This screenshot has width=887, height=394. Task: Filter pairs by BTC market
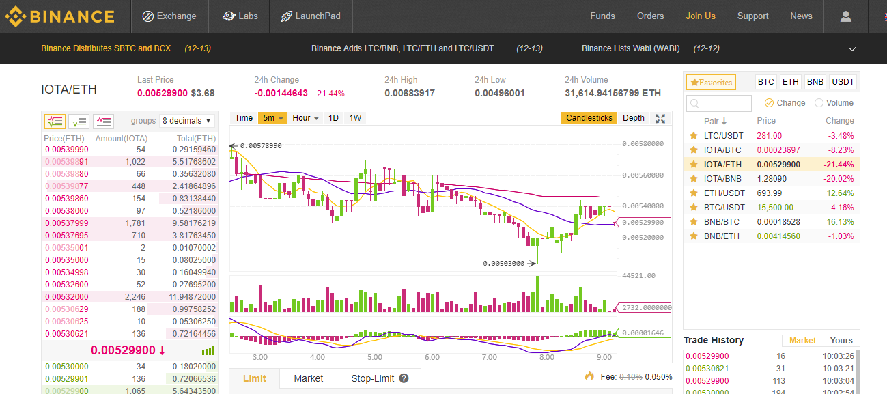click(x=766, y=82)
